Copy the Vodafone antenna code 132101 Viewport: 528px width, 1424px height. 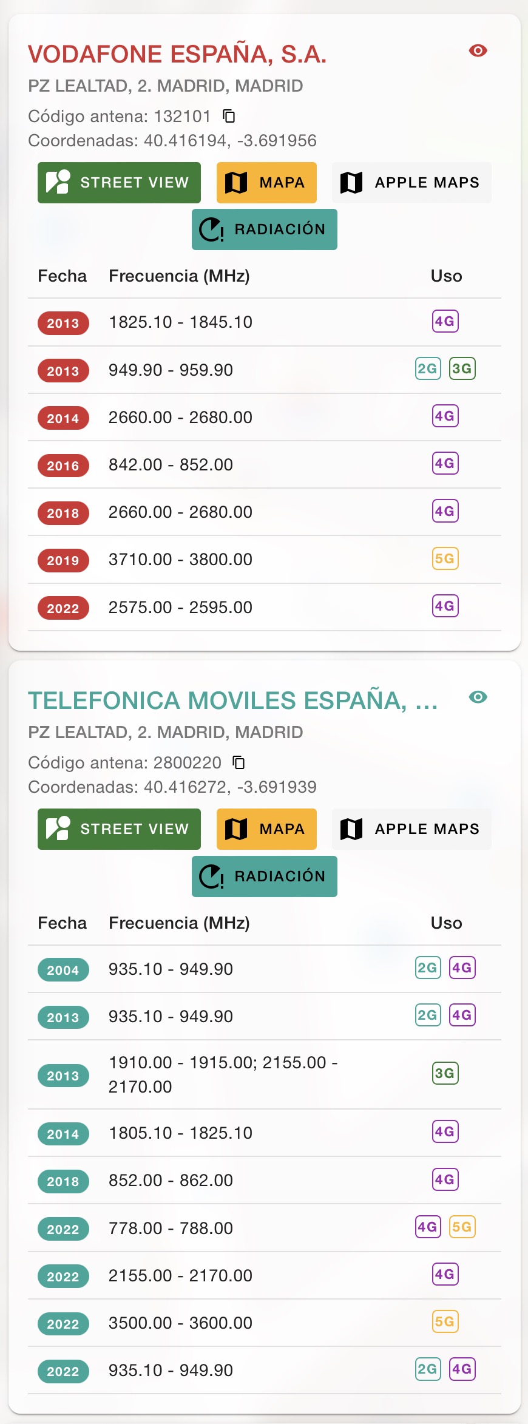(229, 116)
